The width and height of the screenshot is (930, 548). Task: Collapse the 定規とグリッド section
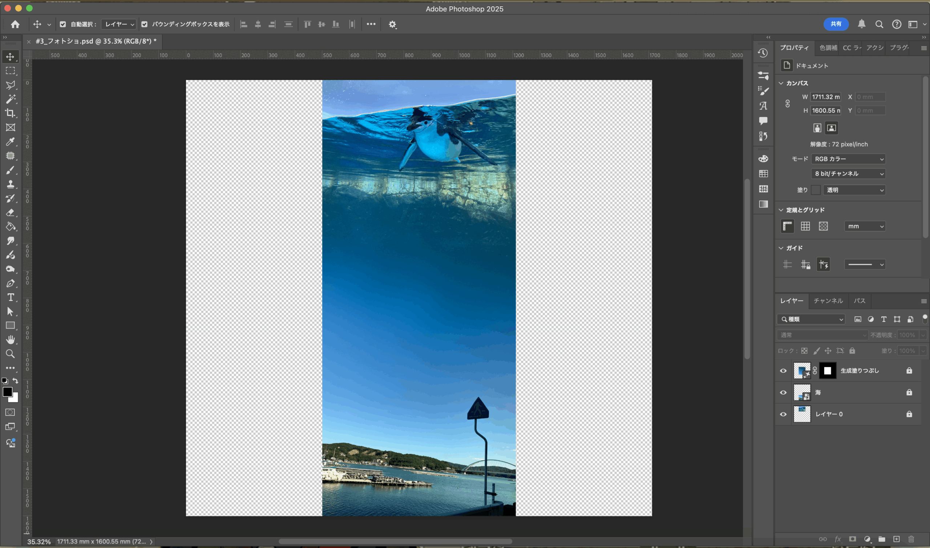click(x=781, y=210)
